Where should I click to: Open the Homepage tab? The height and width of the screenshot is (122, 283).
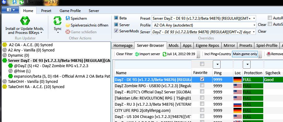click(123, 46)
